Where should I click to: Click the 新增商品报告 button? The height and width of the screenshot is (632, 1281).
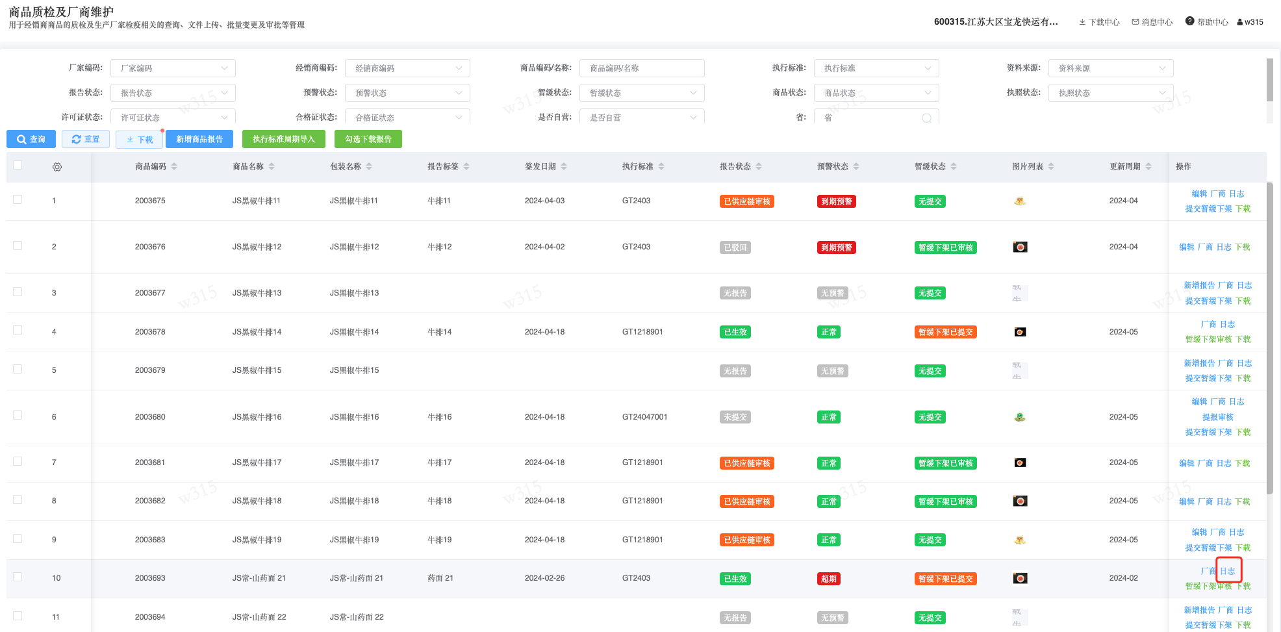click(199, 139)
